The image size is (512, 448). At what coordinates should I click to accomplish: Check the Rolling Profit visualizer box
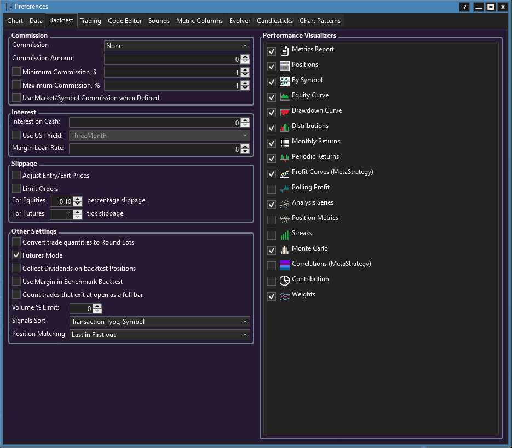point(272,189)
